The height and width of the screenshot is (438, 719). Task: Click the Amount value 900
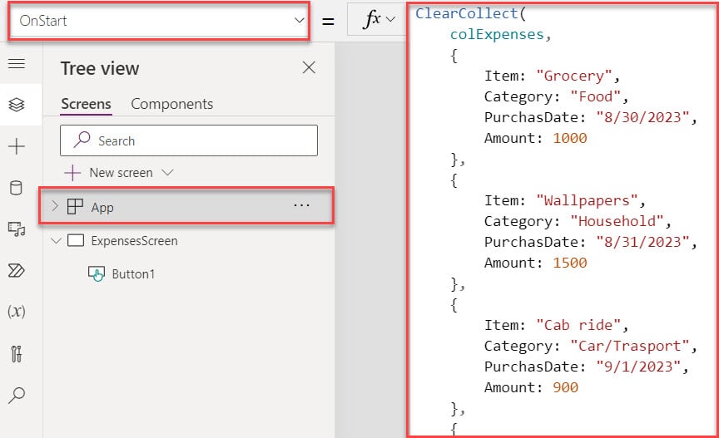click(x=565, y=387)
